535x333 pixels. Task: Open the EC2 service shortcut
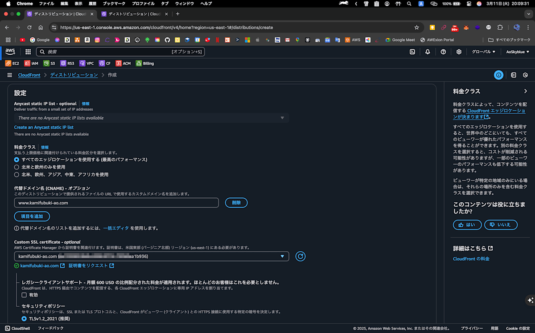(12, 63)
